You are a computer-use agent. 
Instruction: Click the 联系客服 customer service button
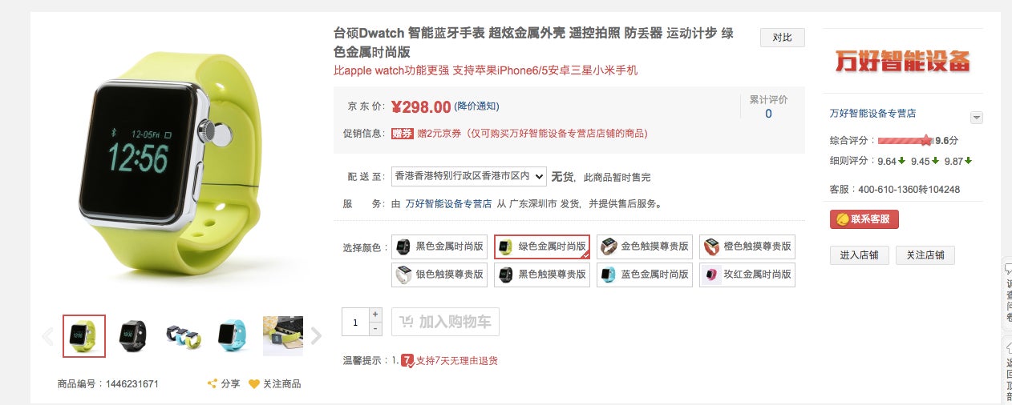pyautogui.click(x=864, y=219)
